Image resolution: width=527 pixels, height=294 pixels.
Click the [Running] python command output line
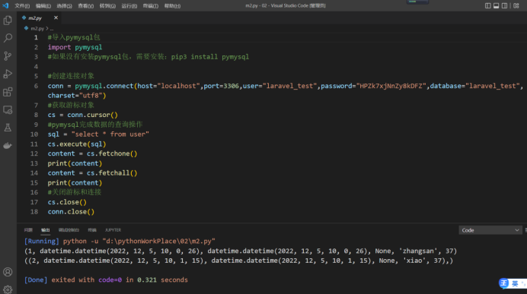click(120, 241)
